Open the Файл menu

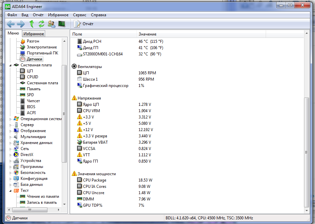click(x=12, y=15)
